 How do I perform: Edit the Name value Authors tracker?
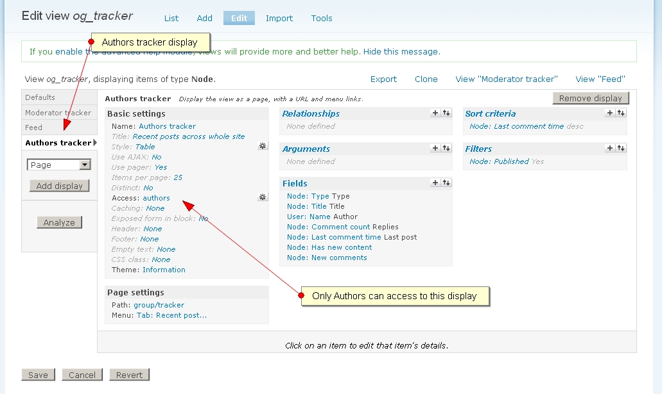167,126
